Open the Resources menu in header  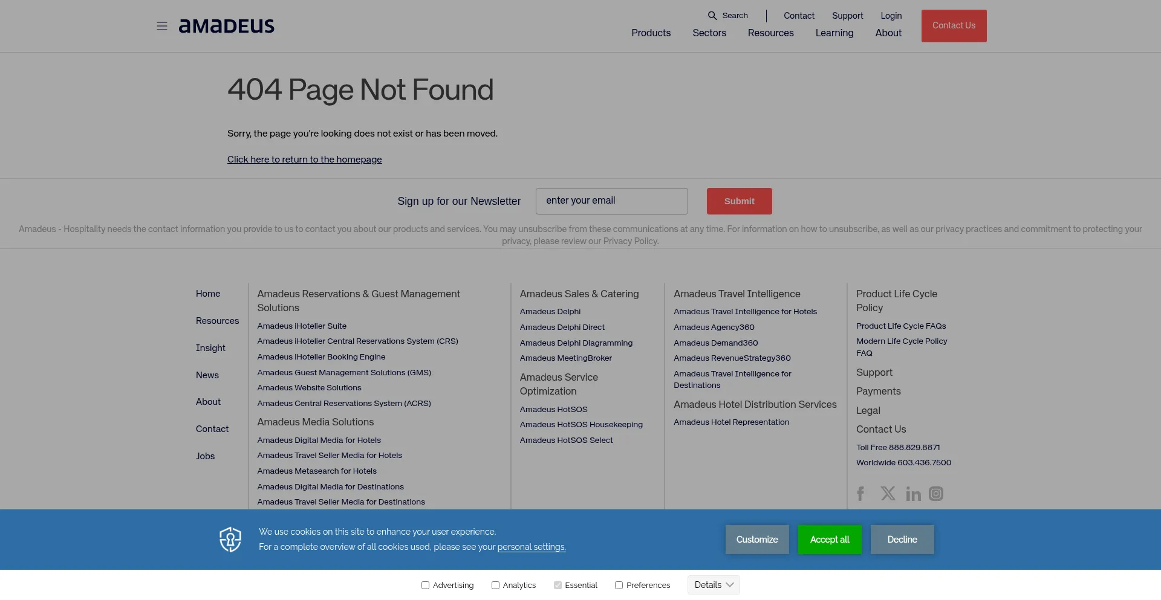pyautogui.click(x=770, y=33)
